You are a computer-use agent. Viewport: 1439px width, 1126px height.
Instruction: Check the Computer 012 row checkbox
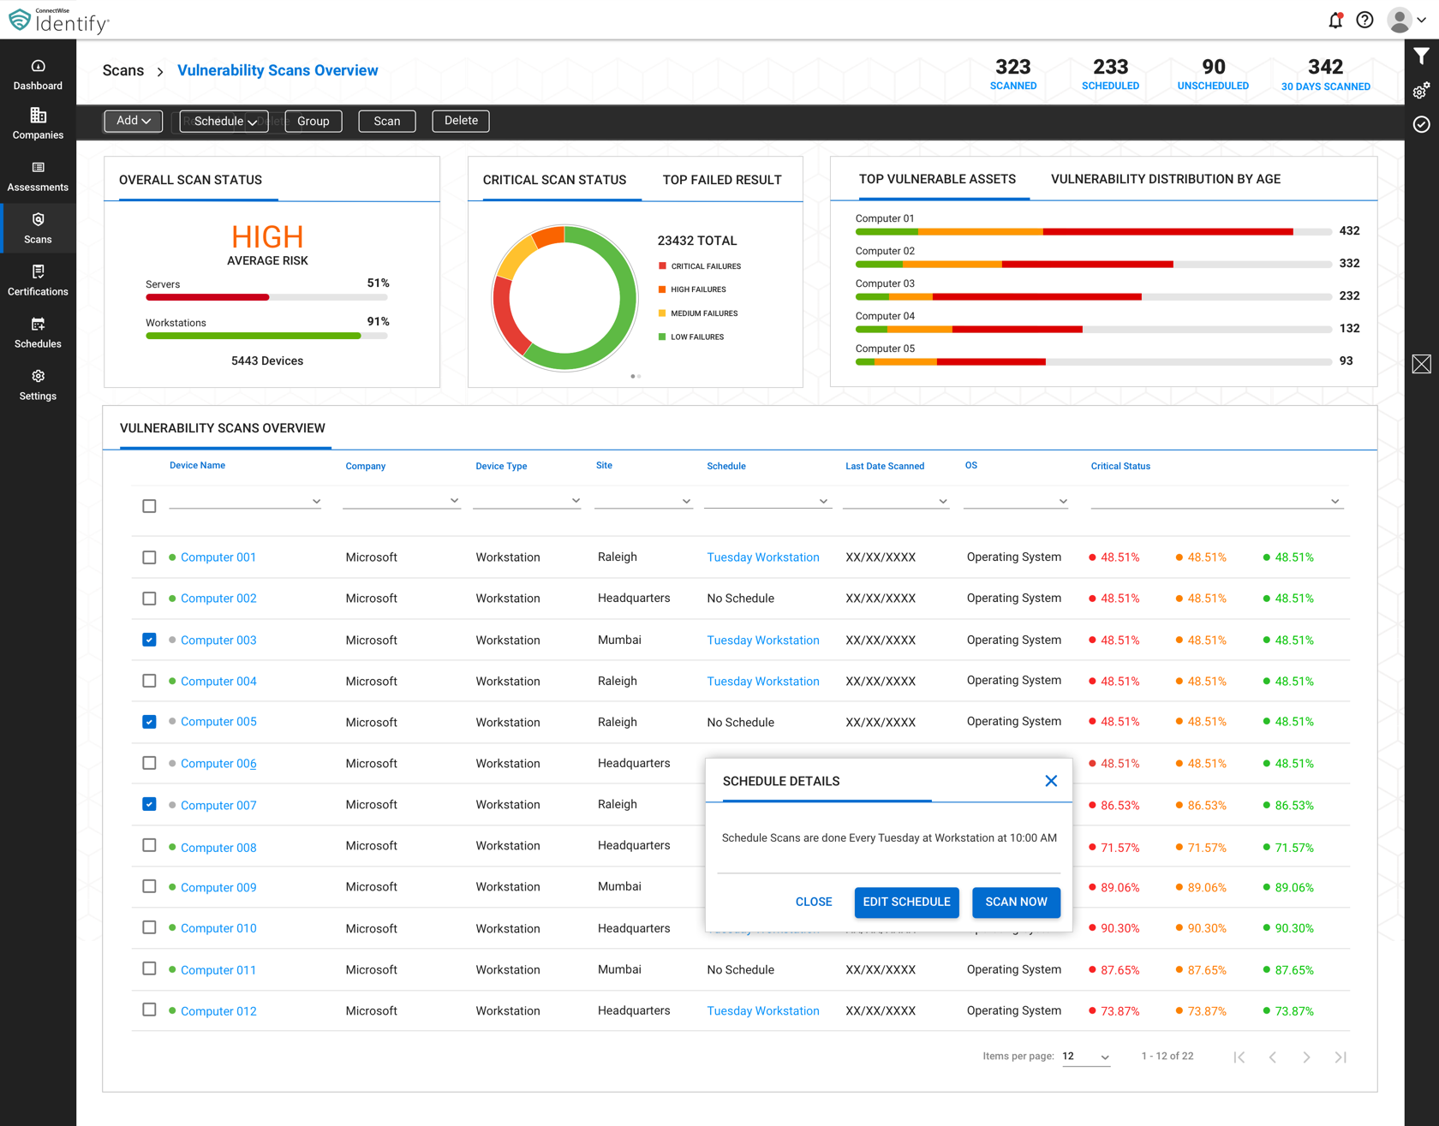click(149, 1010)
